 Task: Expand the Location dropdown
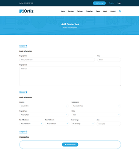(44, 106)
